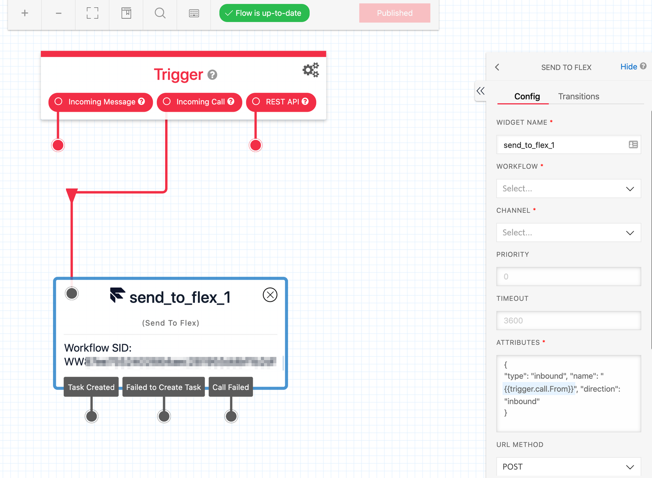Zoom out of the flow canvas

(58, 13)
